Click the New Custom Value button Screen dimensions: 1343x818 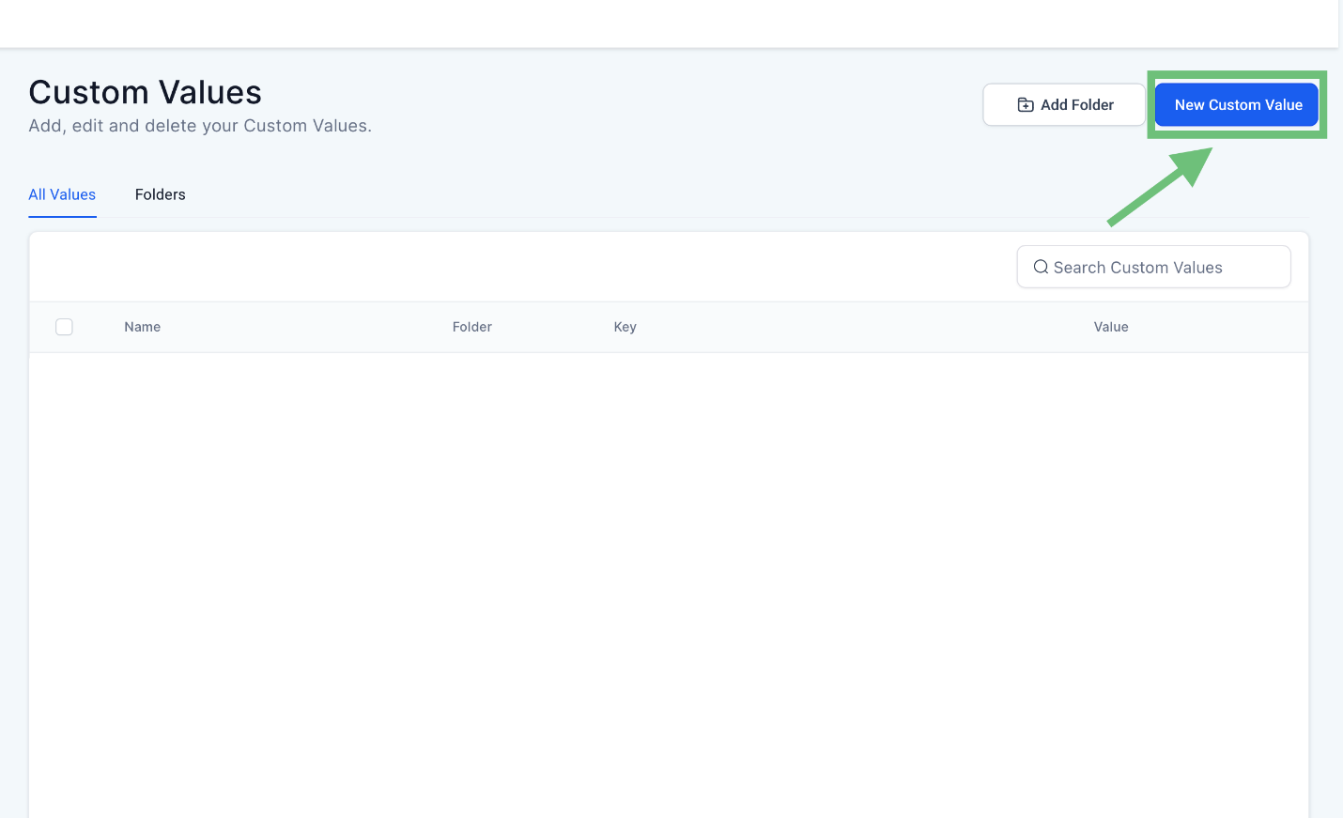[1237, 105]
